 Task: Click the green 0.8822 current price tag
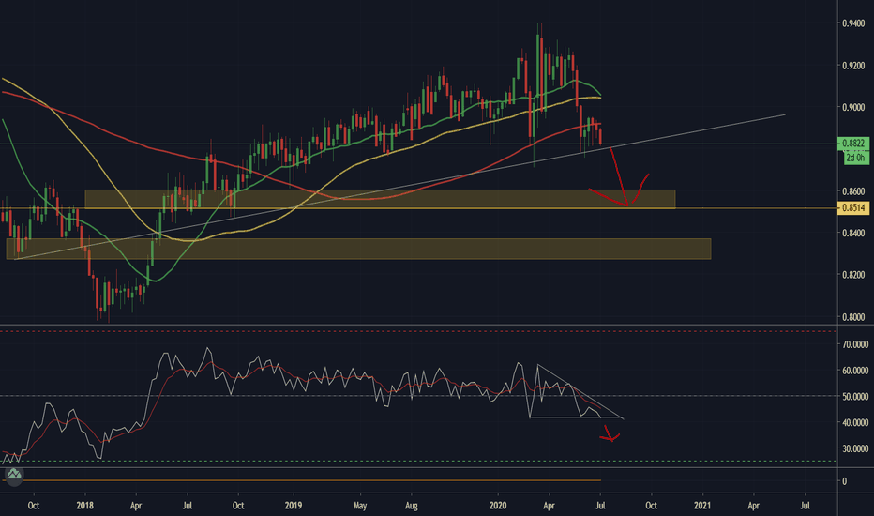853,144
